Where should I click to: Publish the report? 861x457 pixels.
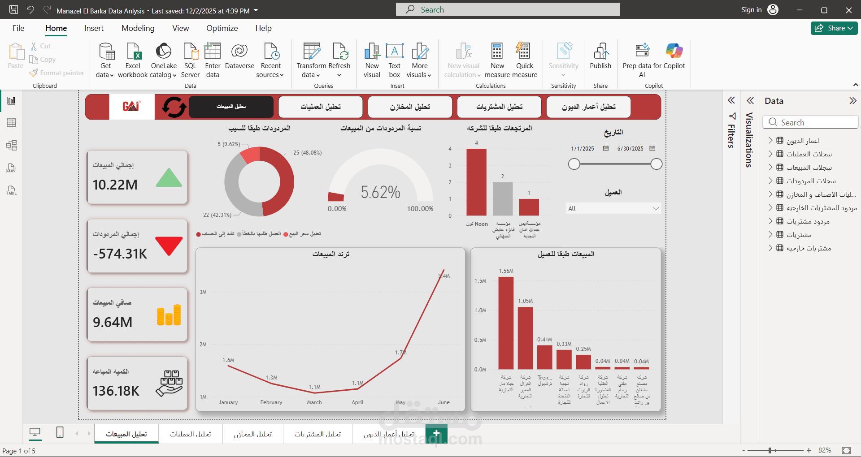(x=600, y=56)
